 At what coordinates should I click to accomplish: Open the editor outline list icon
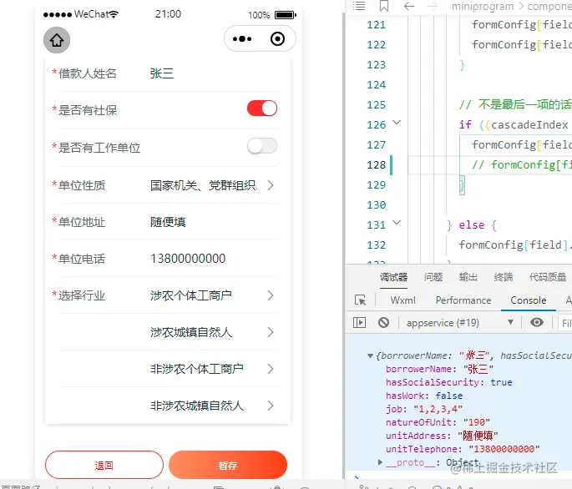359,6
